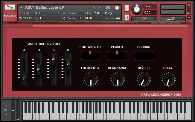
Task: Click the Reverb knob
Action: [x=143, y=80]
